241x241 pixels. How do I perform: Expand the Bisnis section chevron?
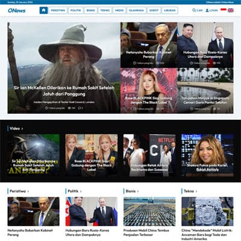coord(138,192)
